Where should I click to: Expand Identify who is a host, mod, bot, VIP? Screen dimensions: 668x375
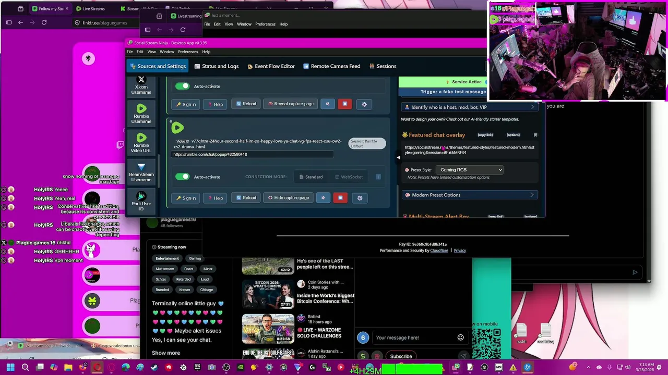tap(469, 107)
